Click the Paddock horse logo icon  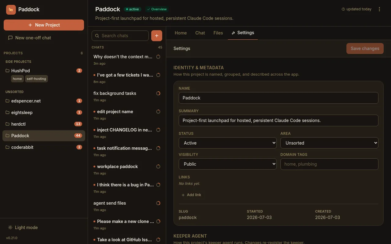click(11, 9)
